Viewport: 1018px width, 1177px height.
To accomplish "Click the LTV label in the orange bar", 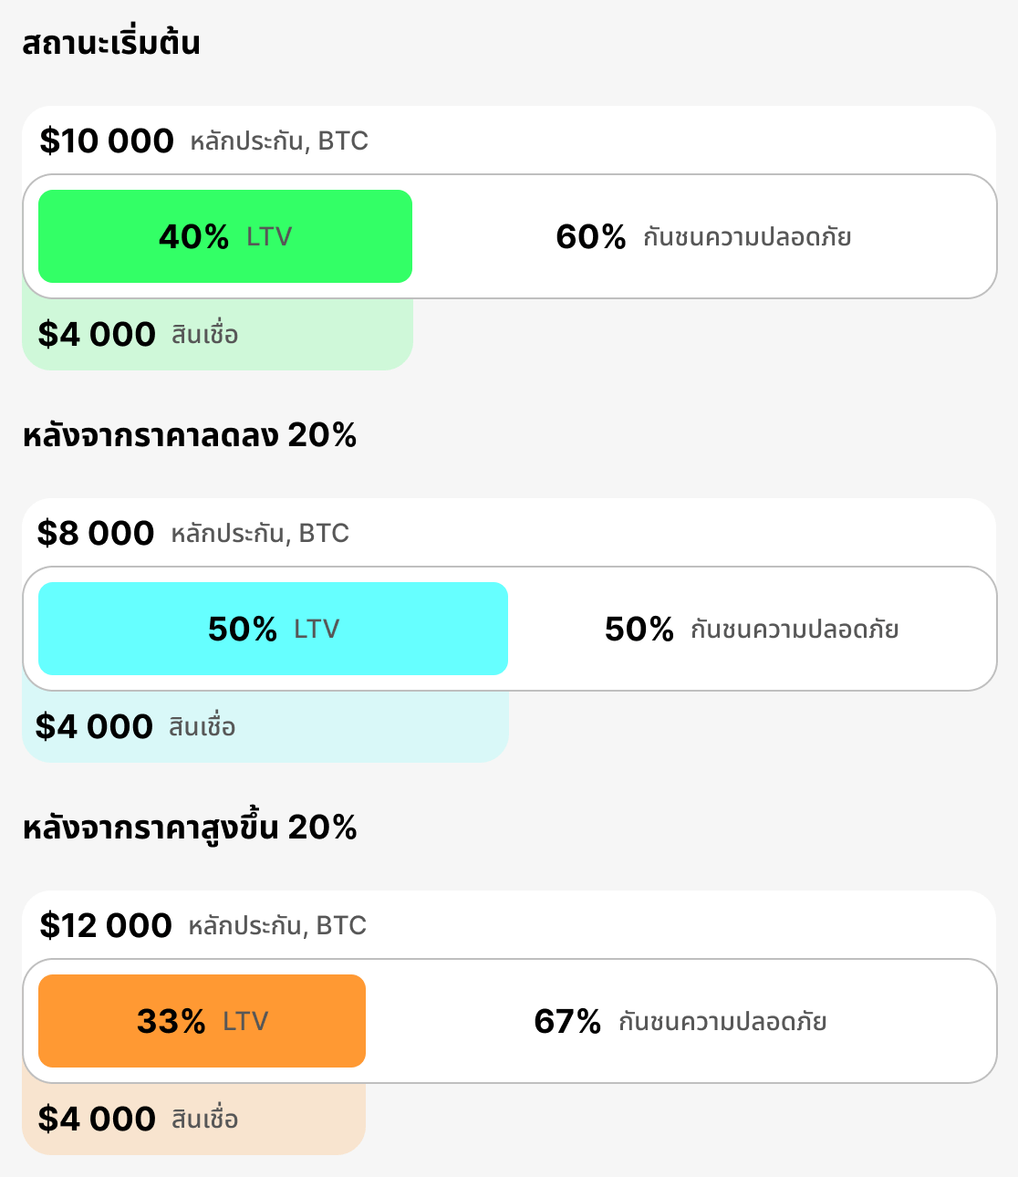I will point(245,1021).
